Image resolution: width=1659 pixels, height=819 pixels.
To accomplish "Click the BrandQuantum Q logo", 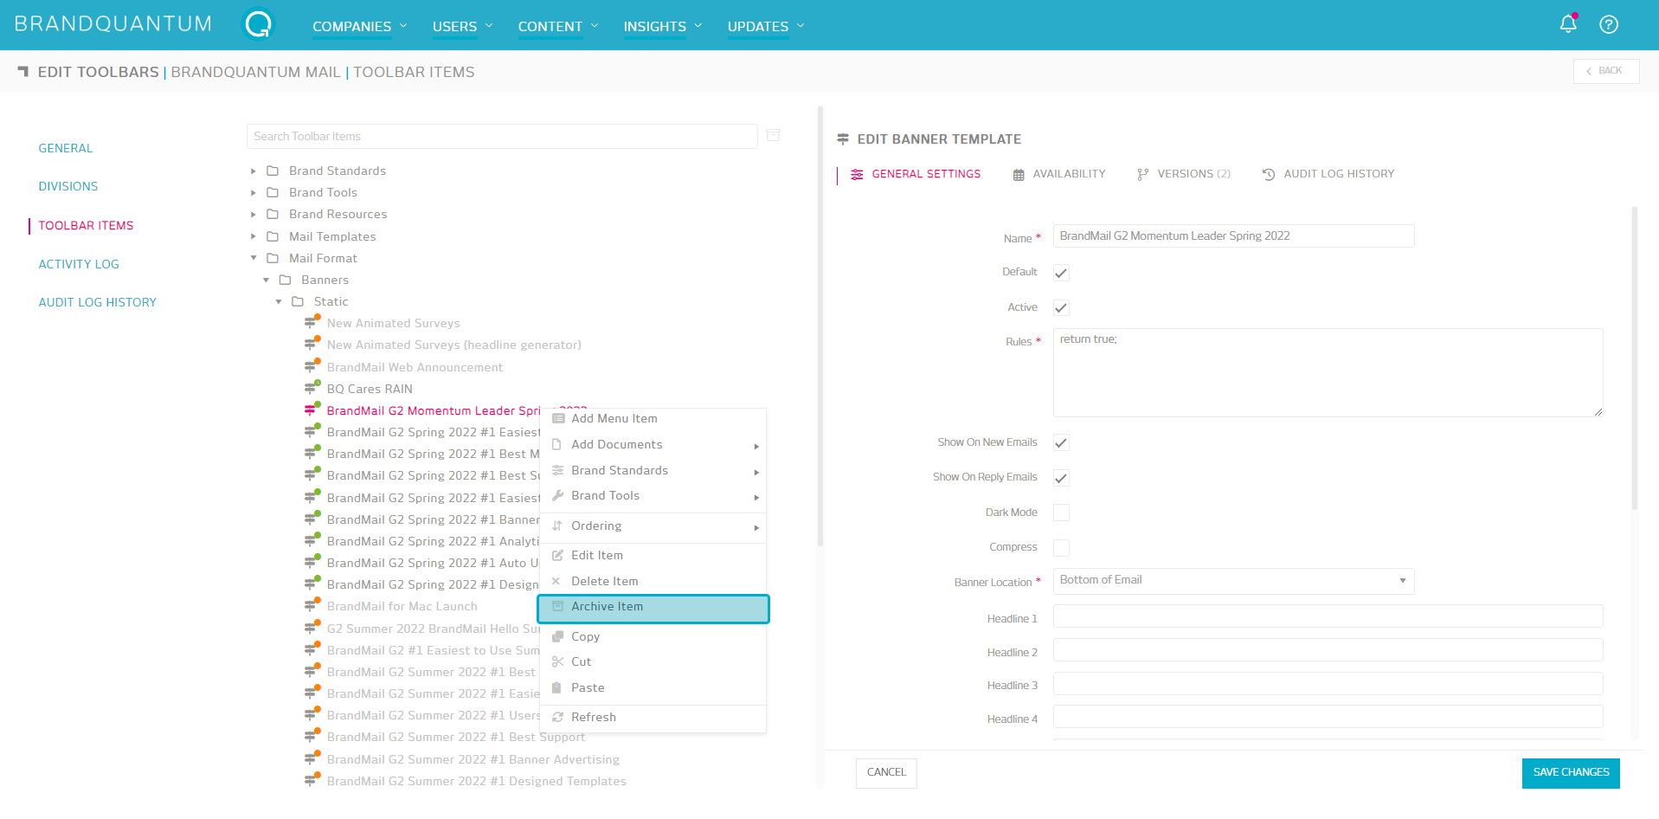I will click(257, 25).
